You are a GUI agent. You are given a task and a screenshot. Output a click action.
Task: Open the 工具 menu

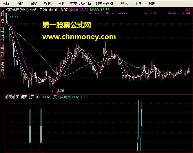click(x=138, y=3)
